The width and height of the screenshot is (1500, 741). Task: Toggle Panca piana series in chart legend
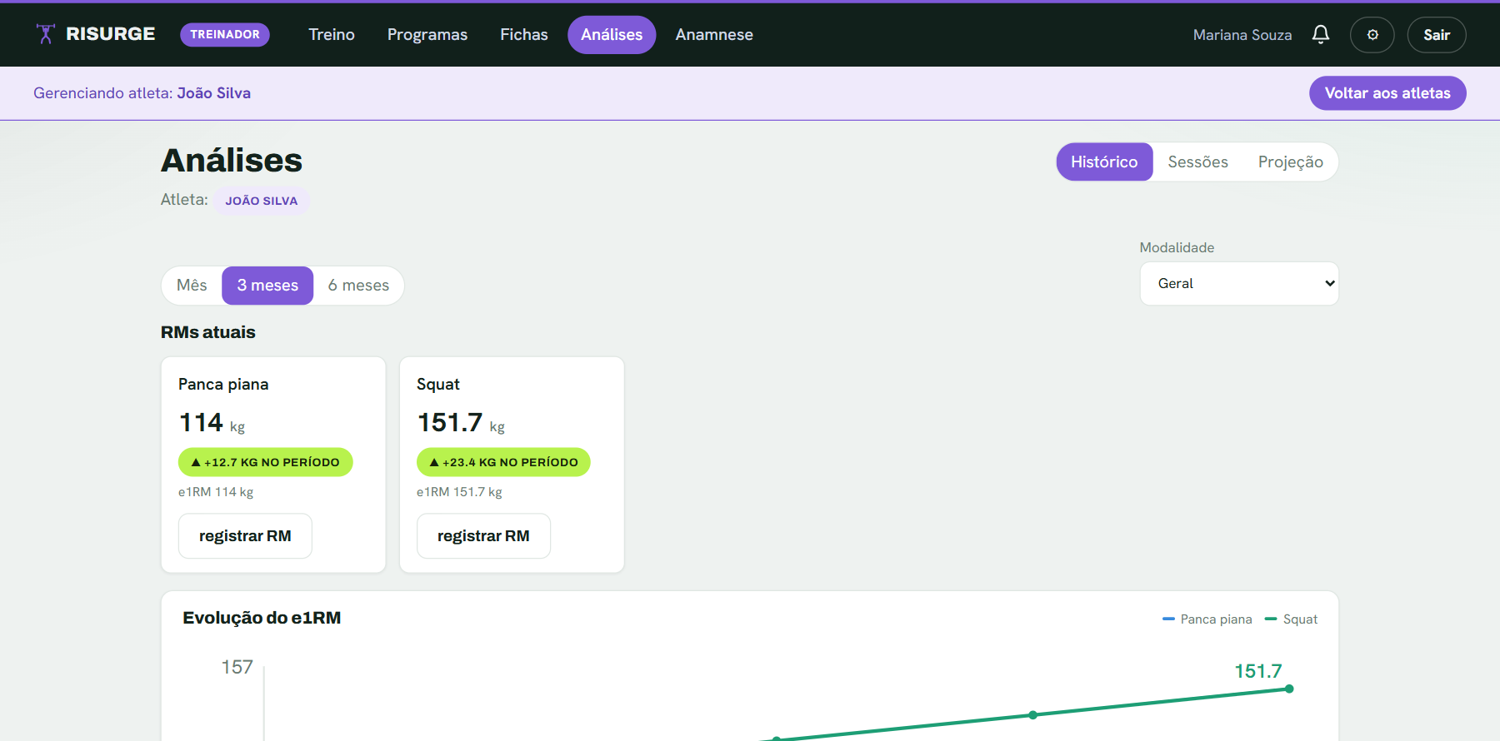(1207, 619)
